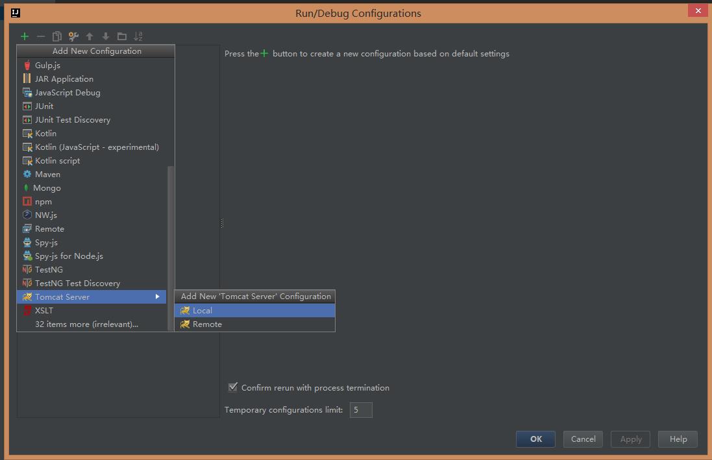Select JUnit configuration type
Screen dimensions: 712x460
(x=92, y=106)
